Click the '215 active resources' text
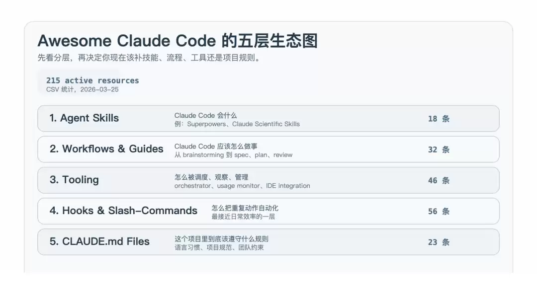The width and height of the screenshot is (537, 302). (92, 80)
